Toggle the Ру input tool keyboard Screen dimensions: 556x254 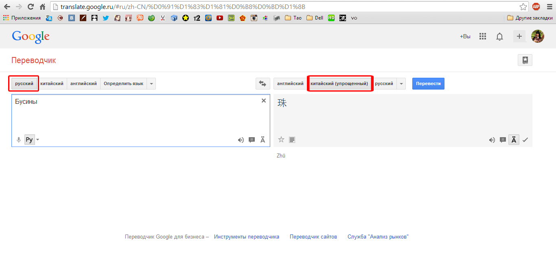(x=29, y=140)
